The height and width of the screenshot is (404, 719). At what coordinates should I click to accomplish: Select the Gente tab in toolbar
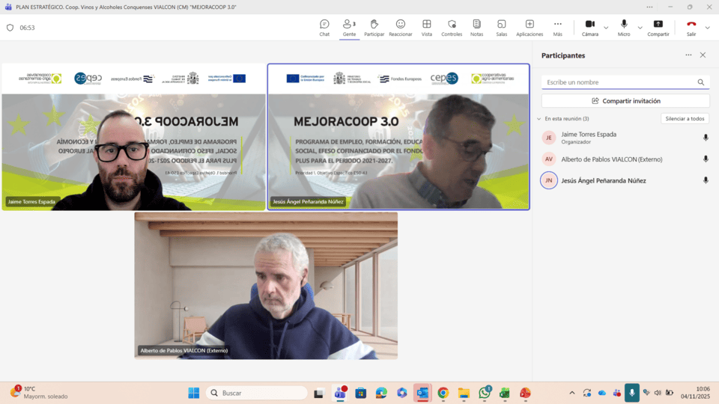349,28
